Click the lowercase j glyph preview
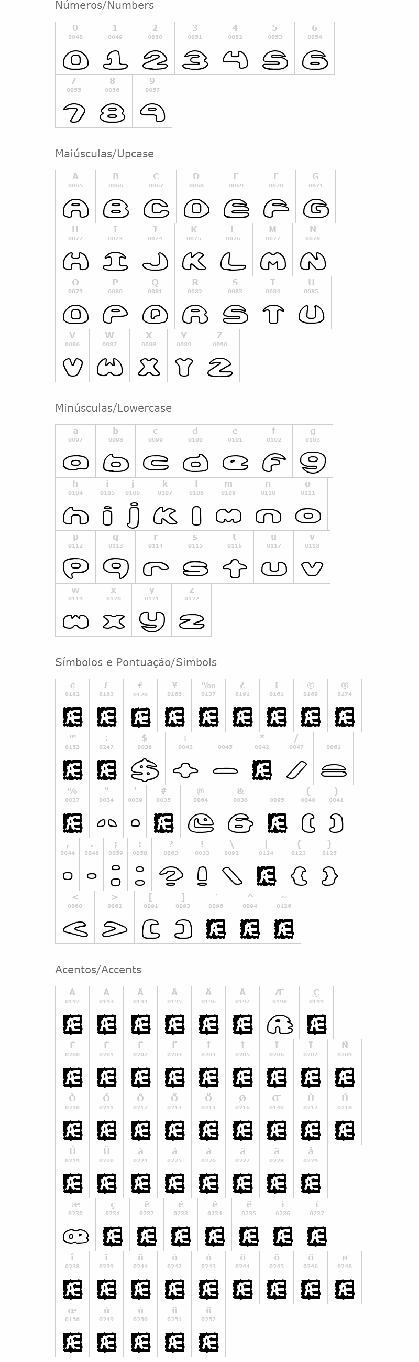 click(x=133, y=516)
